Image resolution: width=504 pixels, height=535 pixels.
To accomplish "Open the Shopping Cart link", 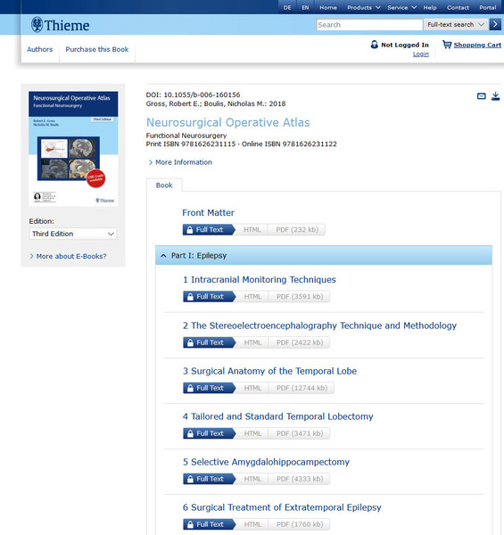I will (x=477, y=45).
